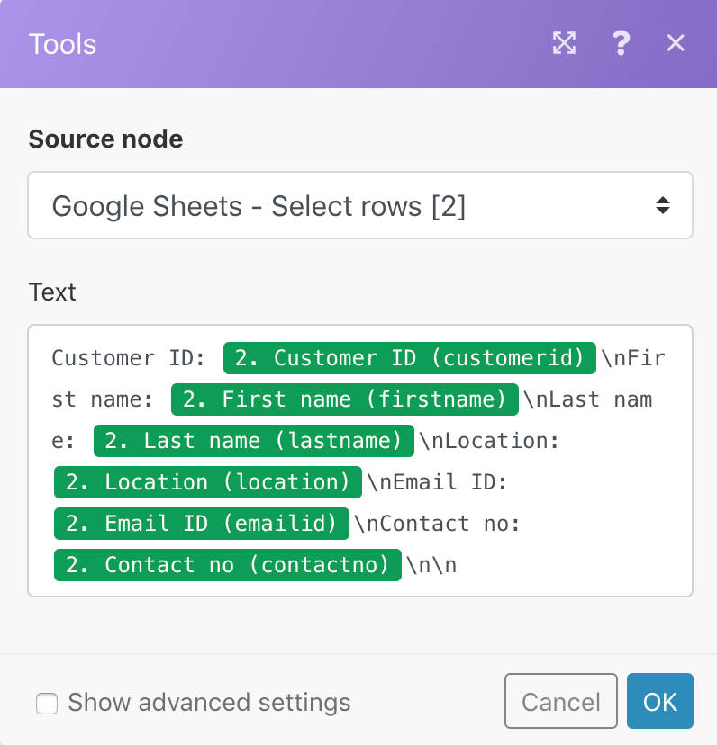Click the Location (location) variable pill
Viewport: 717px width, 745px height.
[x=208, y=482]
